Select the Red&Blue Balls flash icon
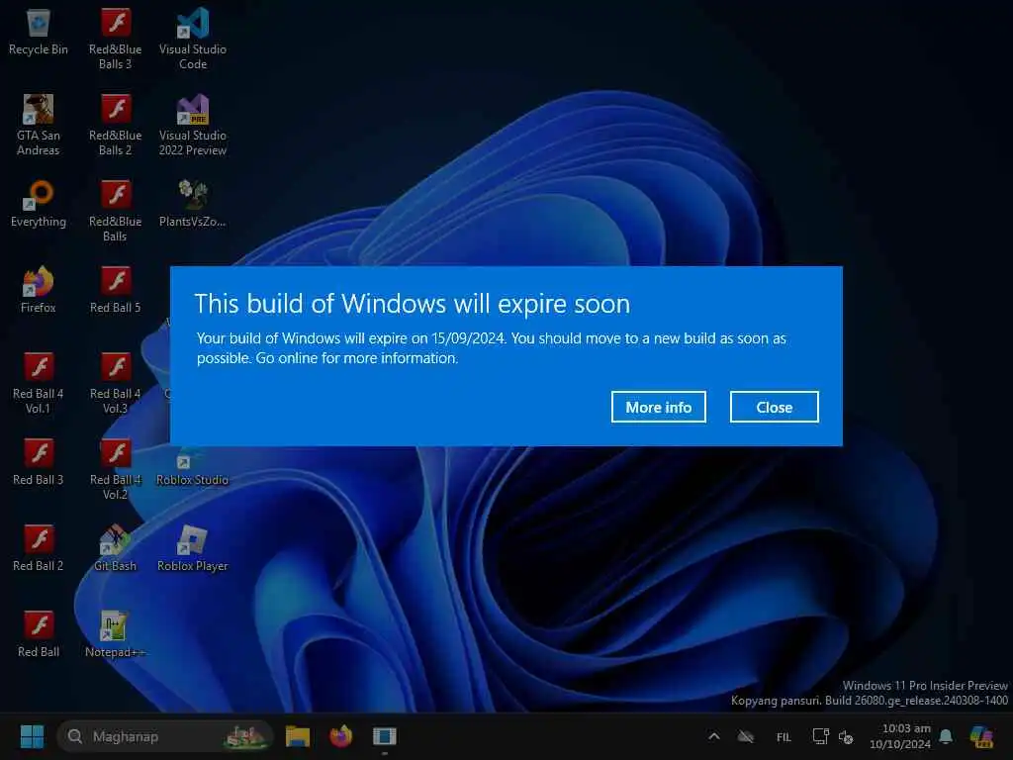The width and height of the screenshot is (1013, 760). coord(115,210)
